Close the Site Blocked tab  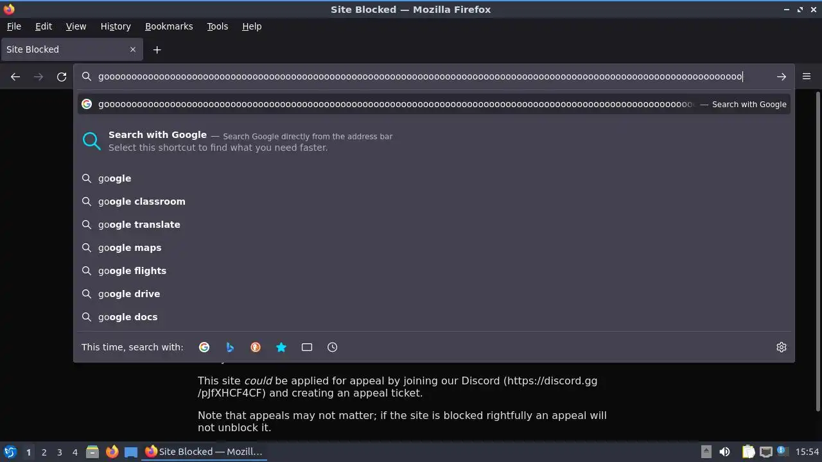133,49
